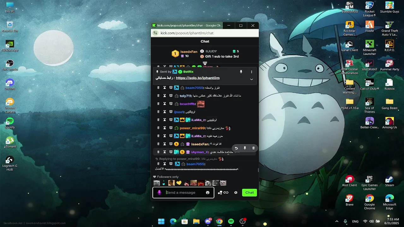
Task: Ban user ljnoo1 with shield icon
Action: (171, 112)
